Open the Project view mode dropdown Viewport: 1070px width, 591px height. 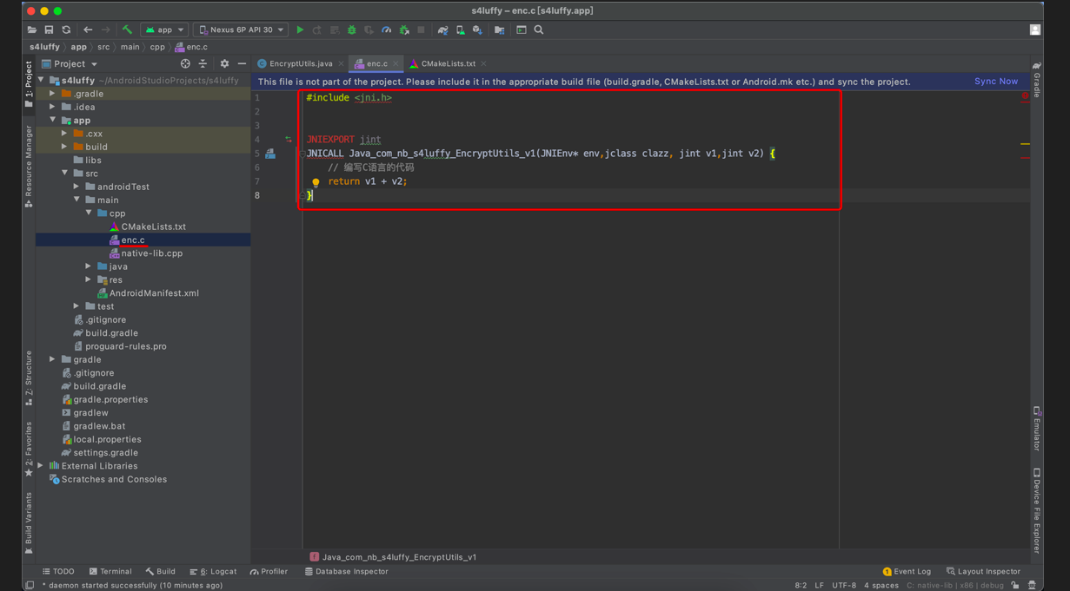(x=70, y=63)
